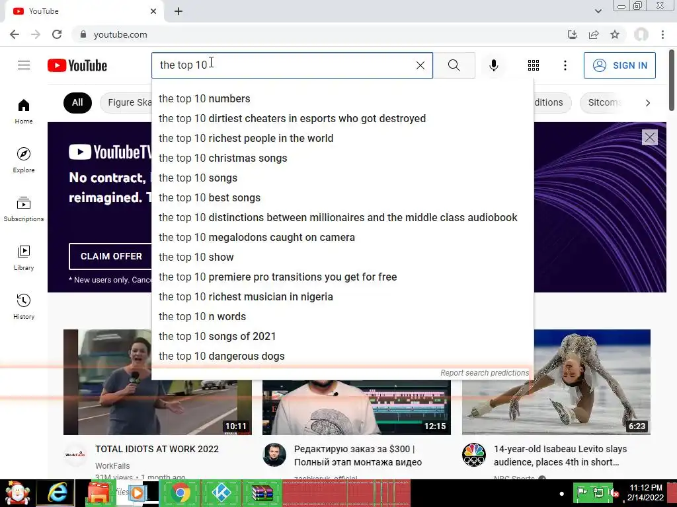This screenshot has height=507, width=677.
Task: Open WinRAR from the taskbar
Action: [262, 493]
